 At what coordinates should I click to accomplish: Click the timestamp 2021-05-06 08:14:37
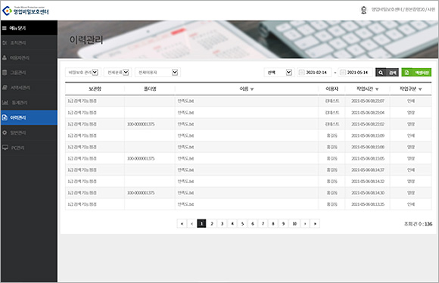368,170
